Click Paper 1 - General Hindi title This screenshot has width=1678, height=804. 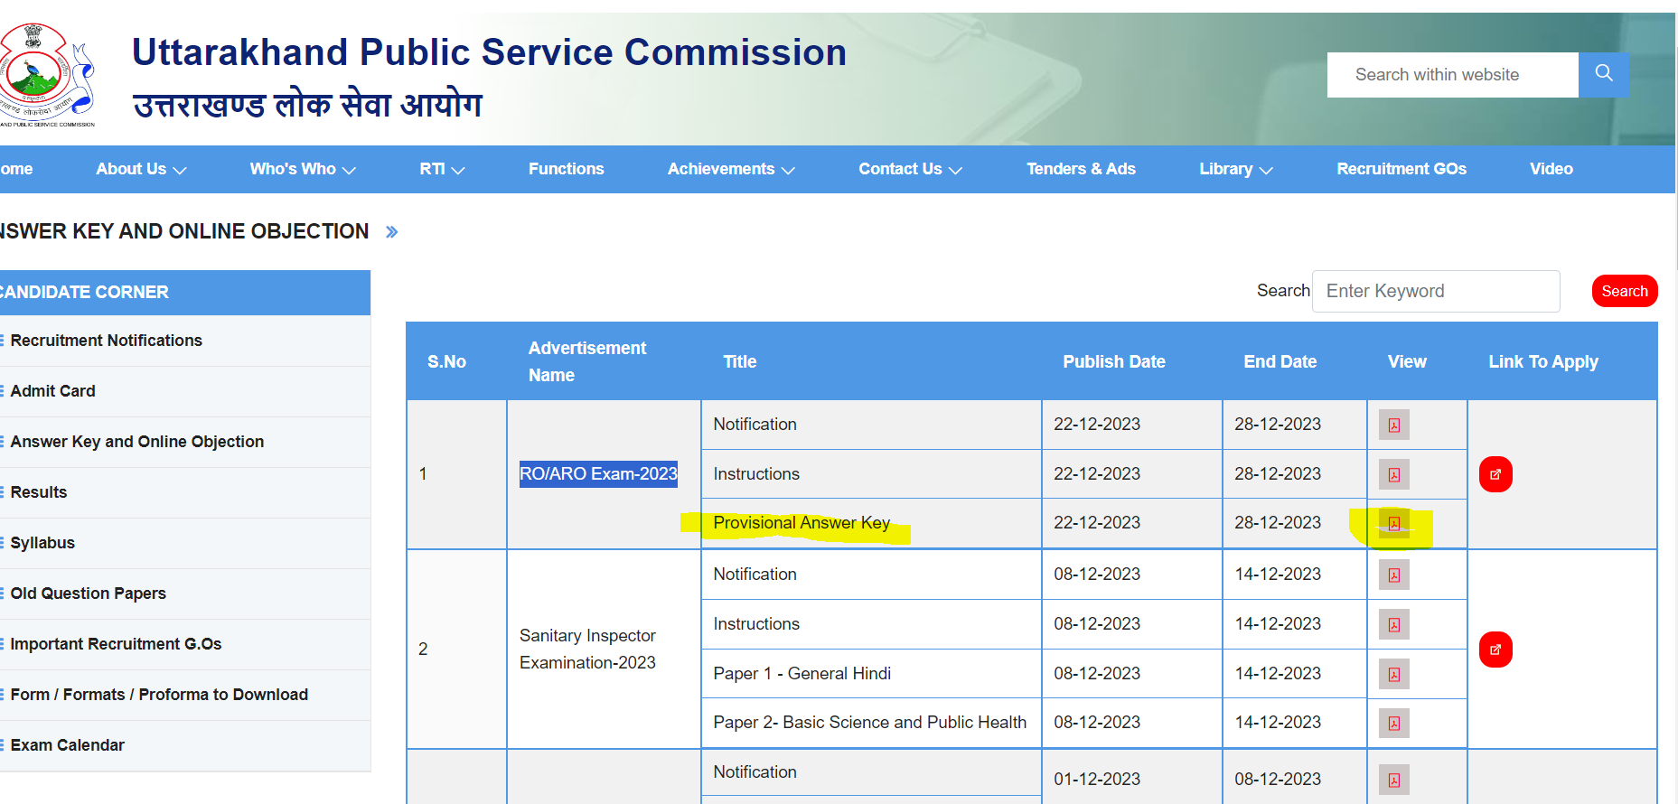pos(802,674)
